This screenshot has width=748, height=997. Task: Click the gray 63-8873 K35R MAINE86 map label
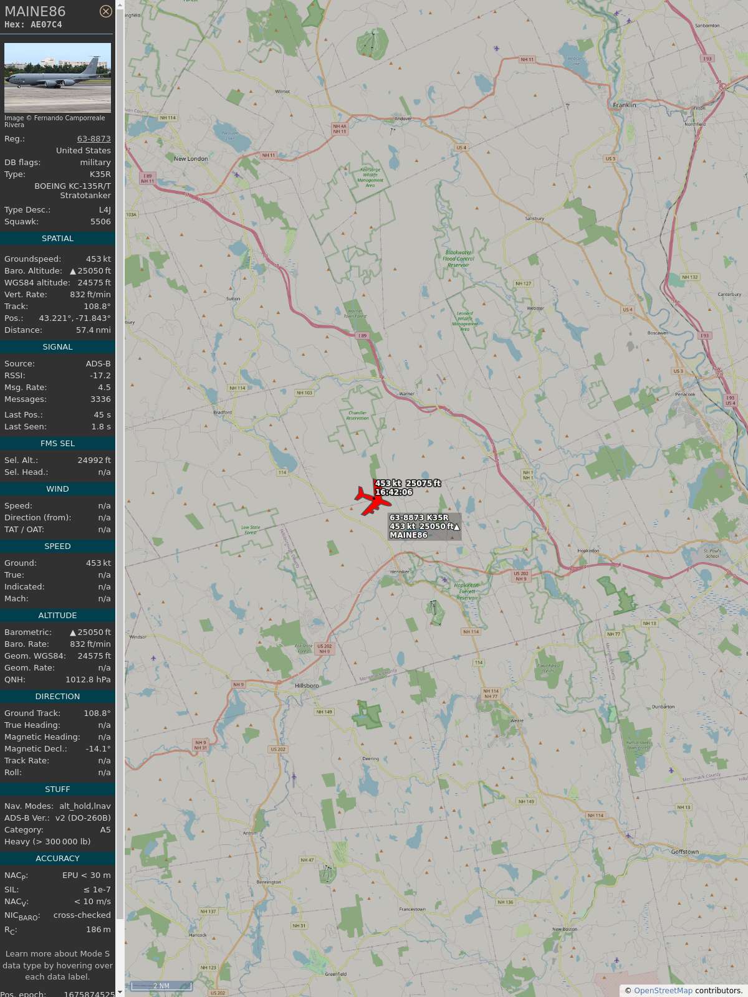pos(424,527)
